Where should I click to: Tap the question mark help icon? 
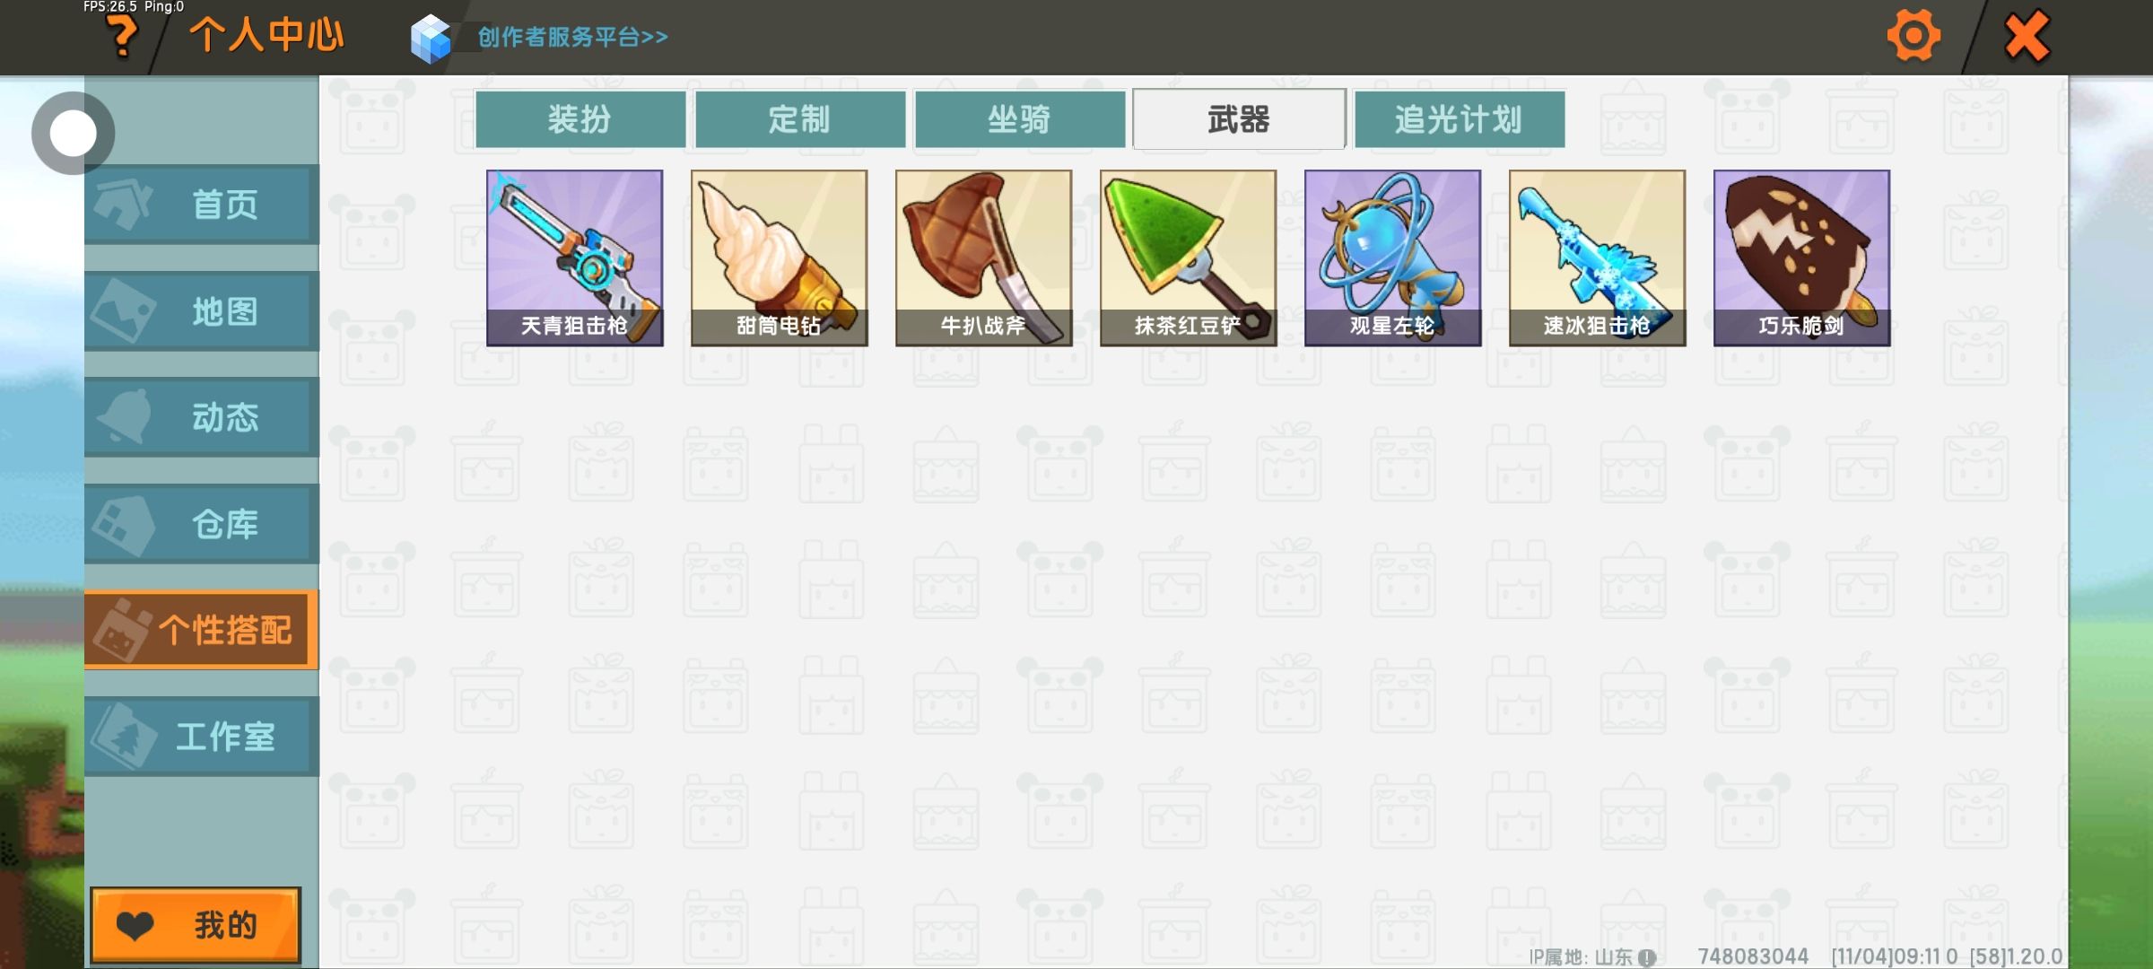pos(122,37)
